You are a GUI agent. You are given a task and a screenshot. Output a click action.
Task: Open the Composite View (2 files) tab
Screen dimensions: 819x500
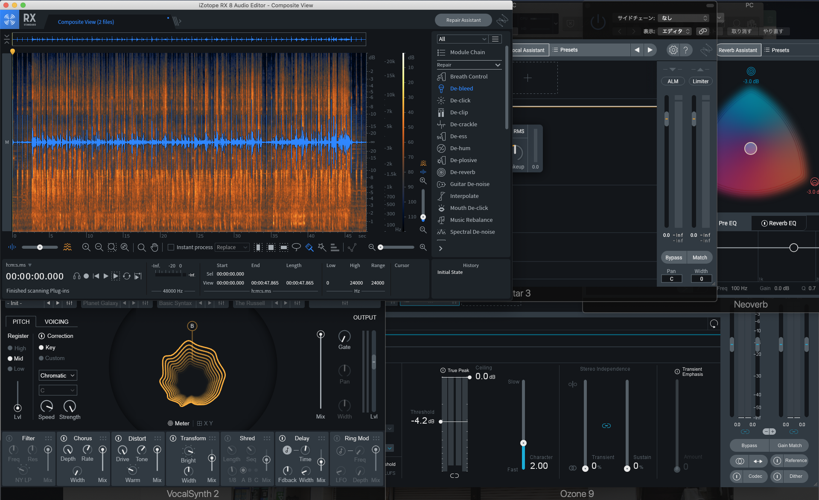click(86, 22)
